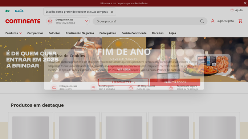The height and width of the screenshot is (139, 248).
Task: Open the third highlighted product card
Action: 124,126
